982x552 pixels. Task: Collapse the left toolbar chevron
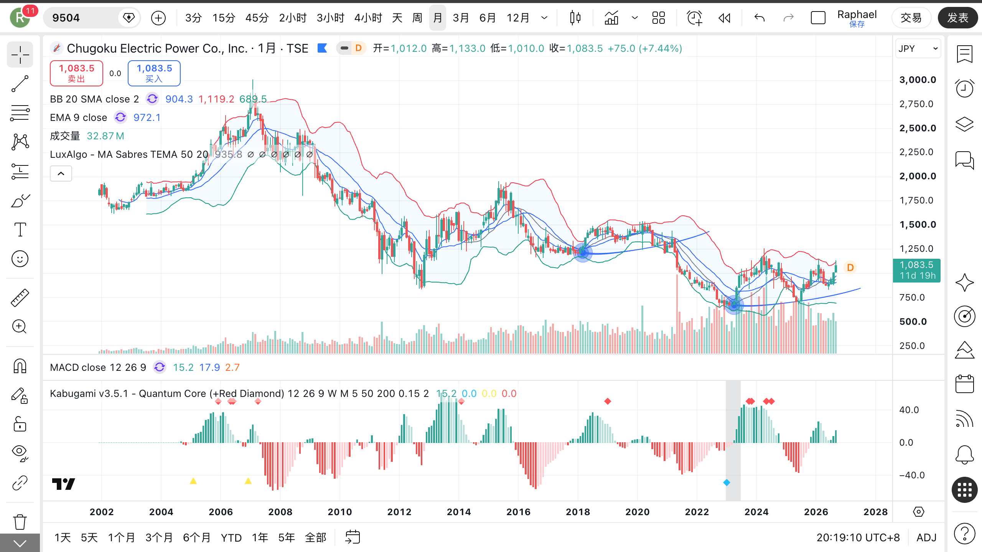click(x=20, y=543)
